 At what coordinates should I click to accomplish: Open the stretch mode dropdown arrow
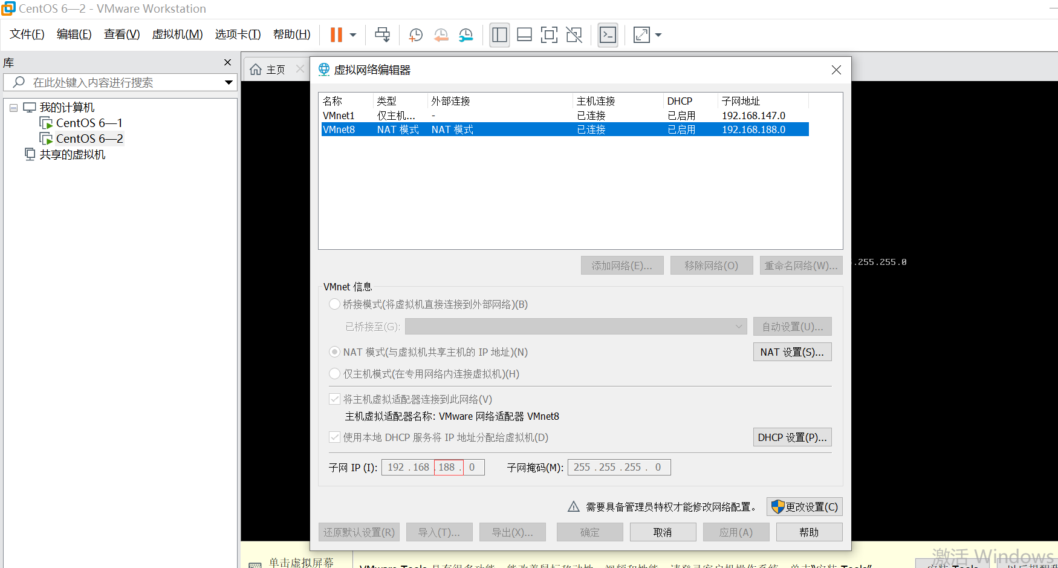pyautogui.click(x=658, y=35)
